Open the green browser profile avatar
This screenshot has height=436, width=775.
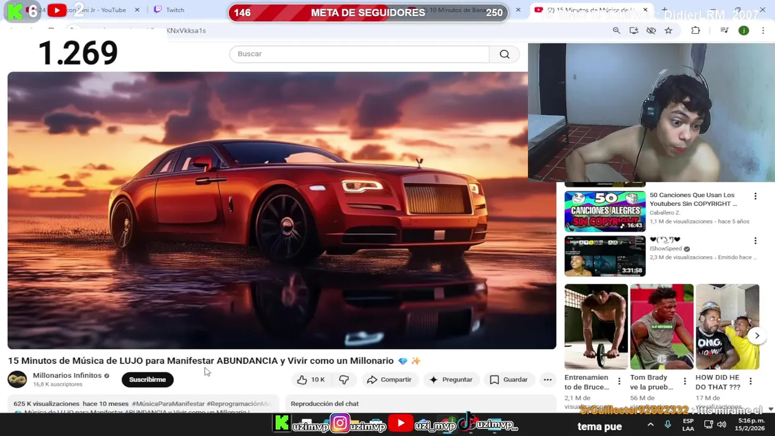[x=744, y=31]
